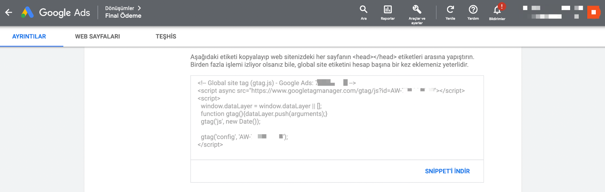The height and width of the screenshot is (192, 605).
Task: Switch to the TEŞHİS tab
Action: (x=166, y=36)
